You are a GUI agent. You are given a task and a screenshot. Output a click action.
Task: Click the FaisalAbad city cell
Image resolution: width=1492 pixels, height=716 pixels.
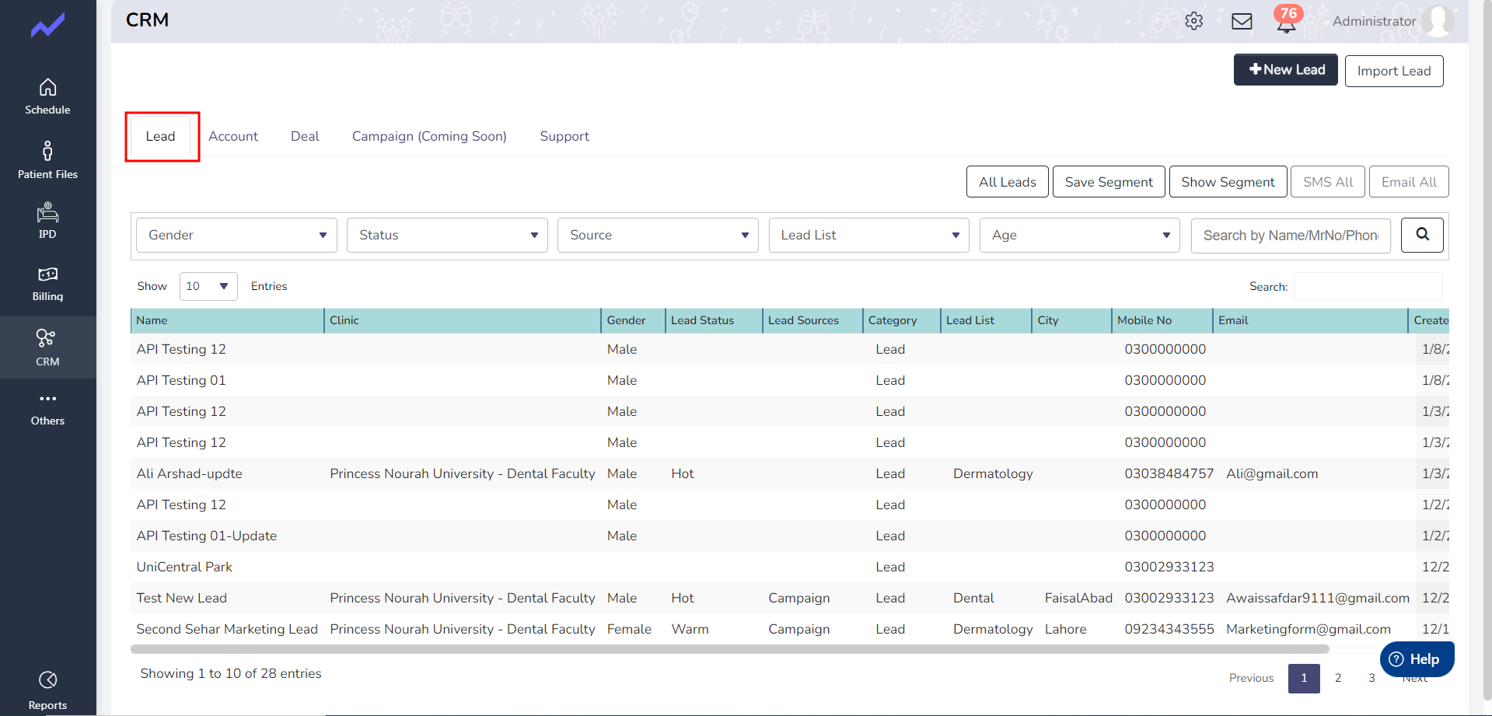coord(1078,598)
